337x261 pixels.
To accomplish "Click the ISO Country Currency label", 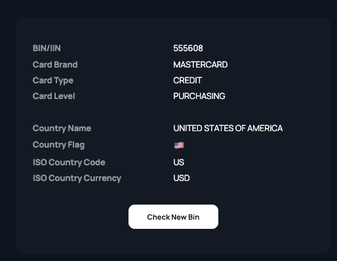I will 77,178.
